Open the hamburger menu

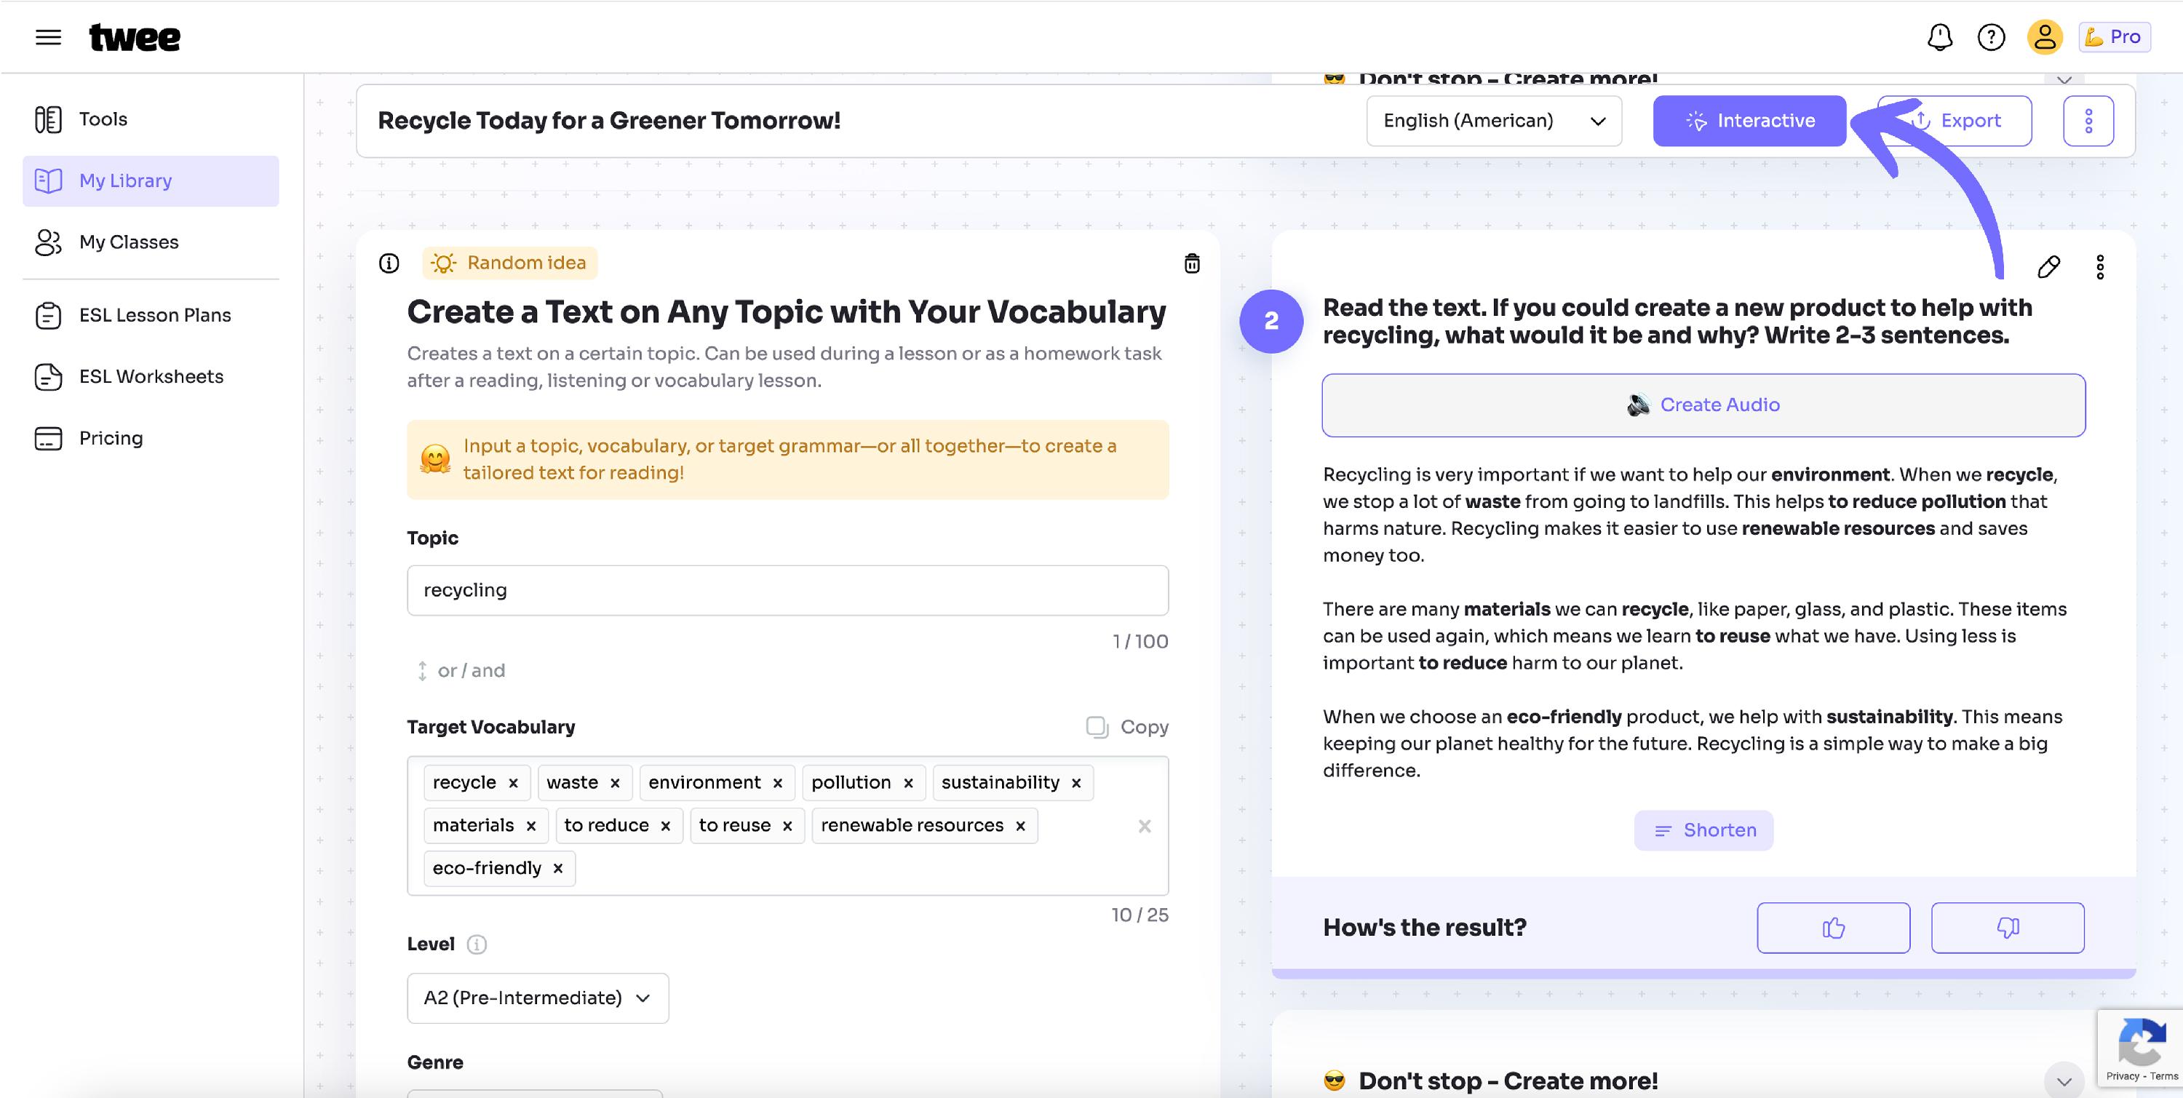(48, 37)
